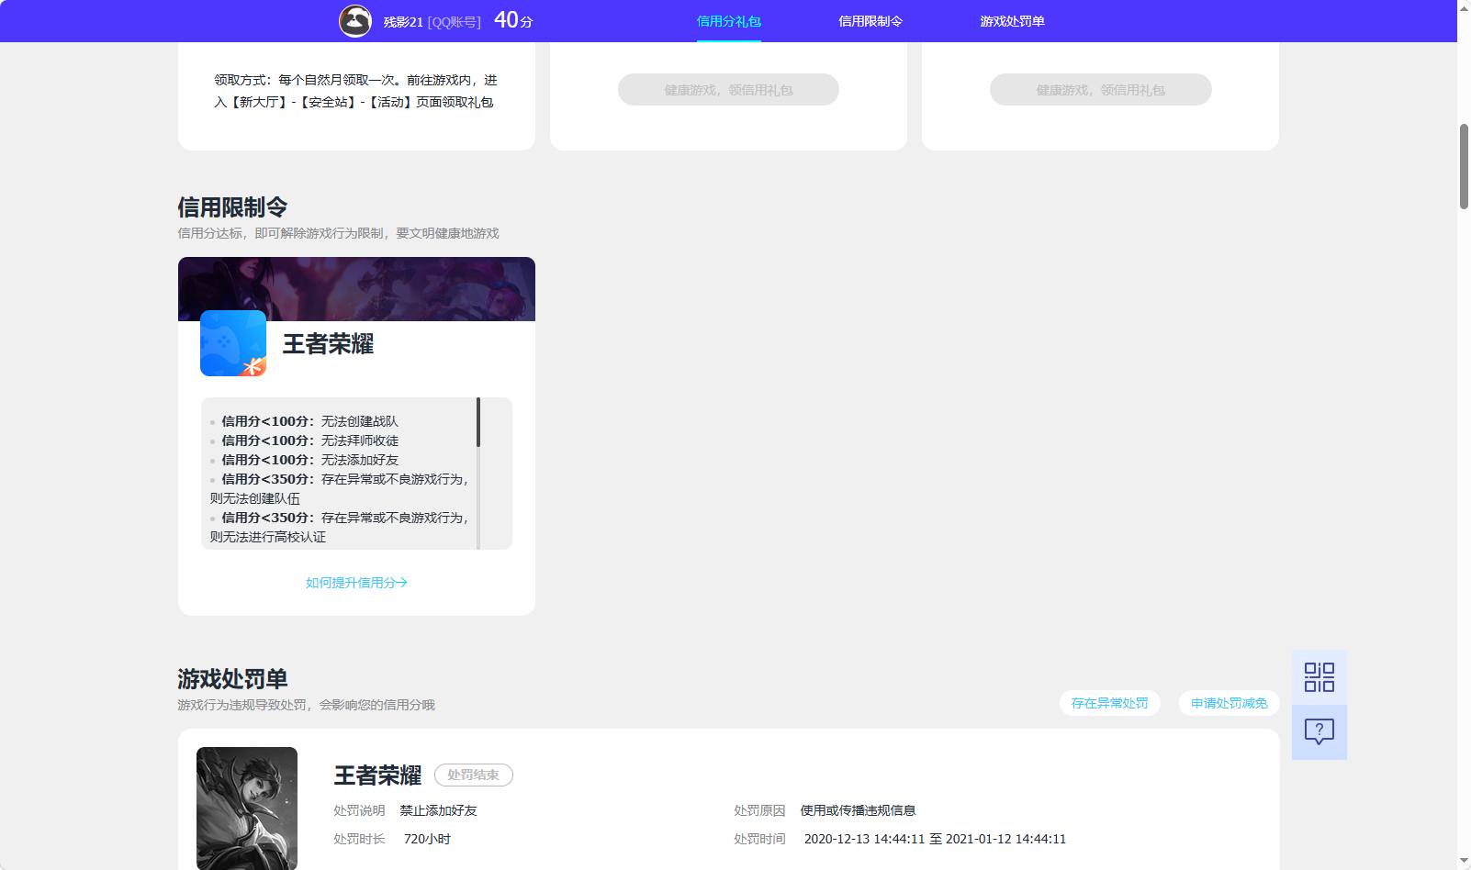Click the 720小时 penalty duration value
This screenshot has width=1471, height=870.
click(x=427, y=839)
